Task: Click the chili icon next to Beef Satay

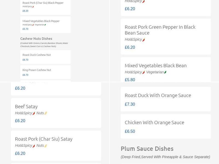Action: 34,113
